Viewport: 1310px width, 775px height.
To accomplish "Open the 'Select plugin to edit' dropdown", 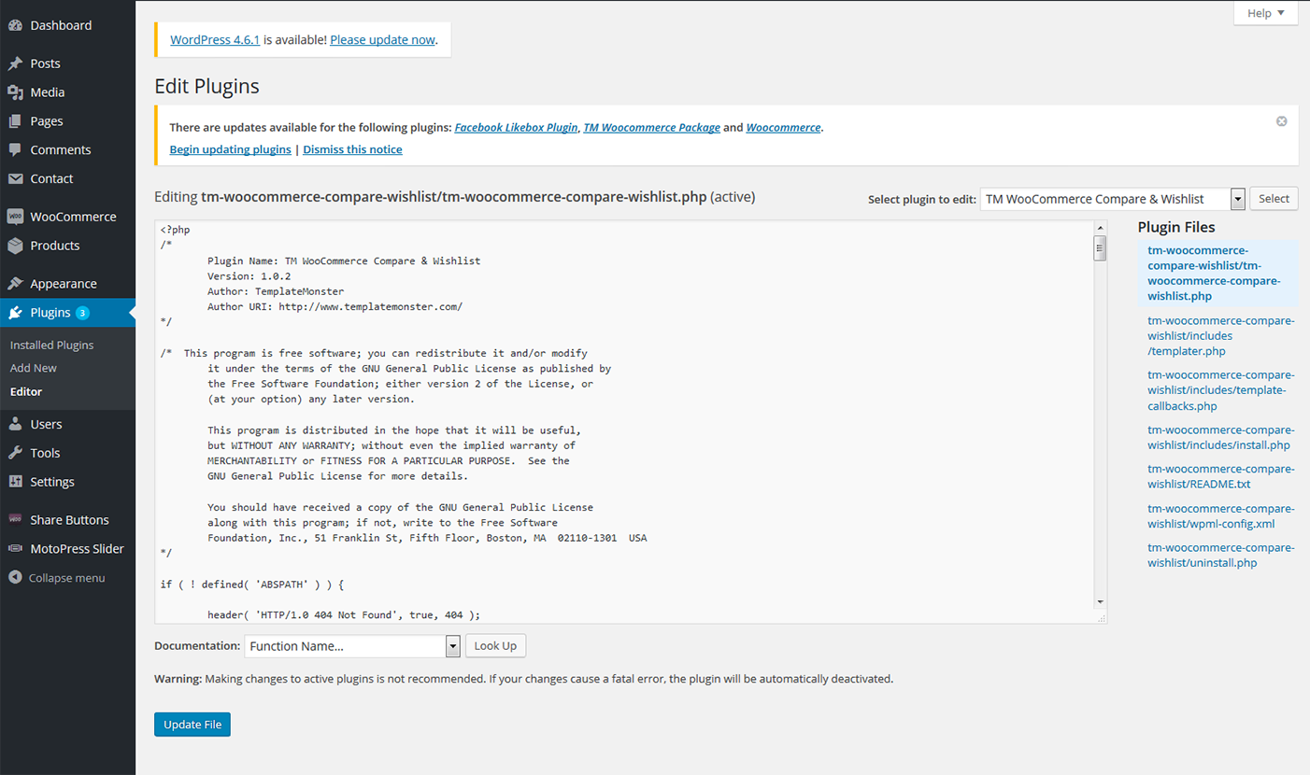I will tap(1112, 199).
